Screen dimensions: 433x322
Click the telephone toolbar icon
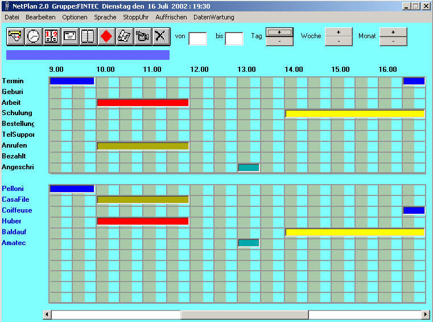125,36
